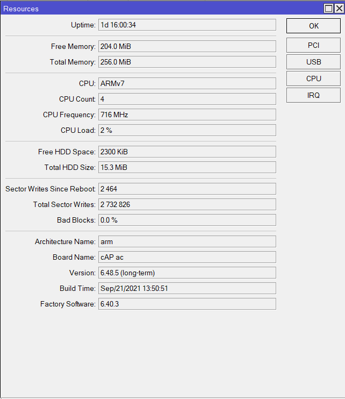Screen dimensions: 345x399
Task: Click the Uptime value field
Action: click(187, 25)
